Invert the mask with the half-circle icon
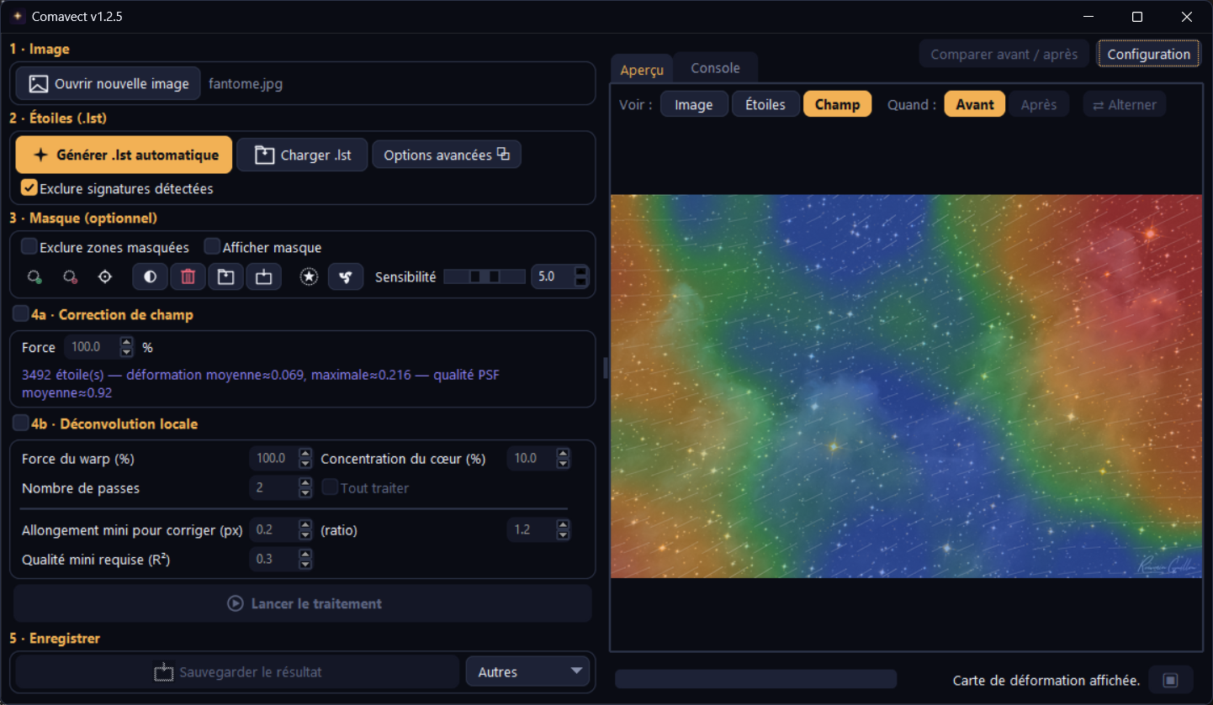This screenshot has width=1213, height=705. tap(151, 276)
